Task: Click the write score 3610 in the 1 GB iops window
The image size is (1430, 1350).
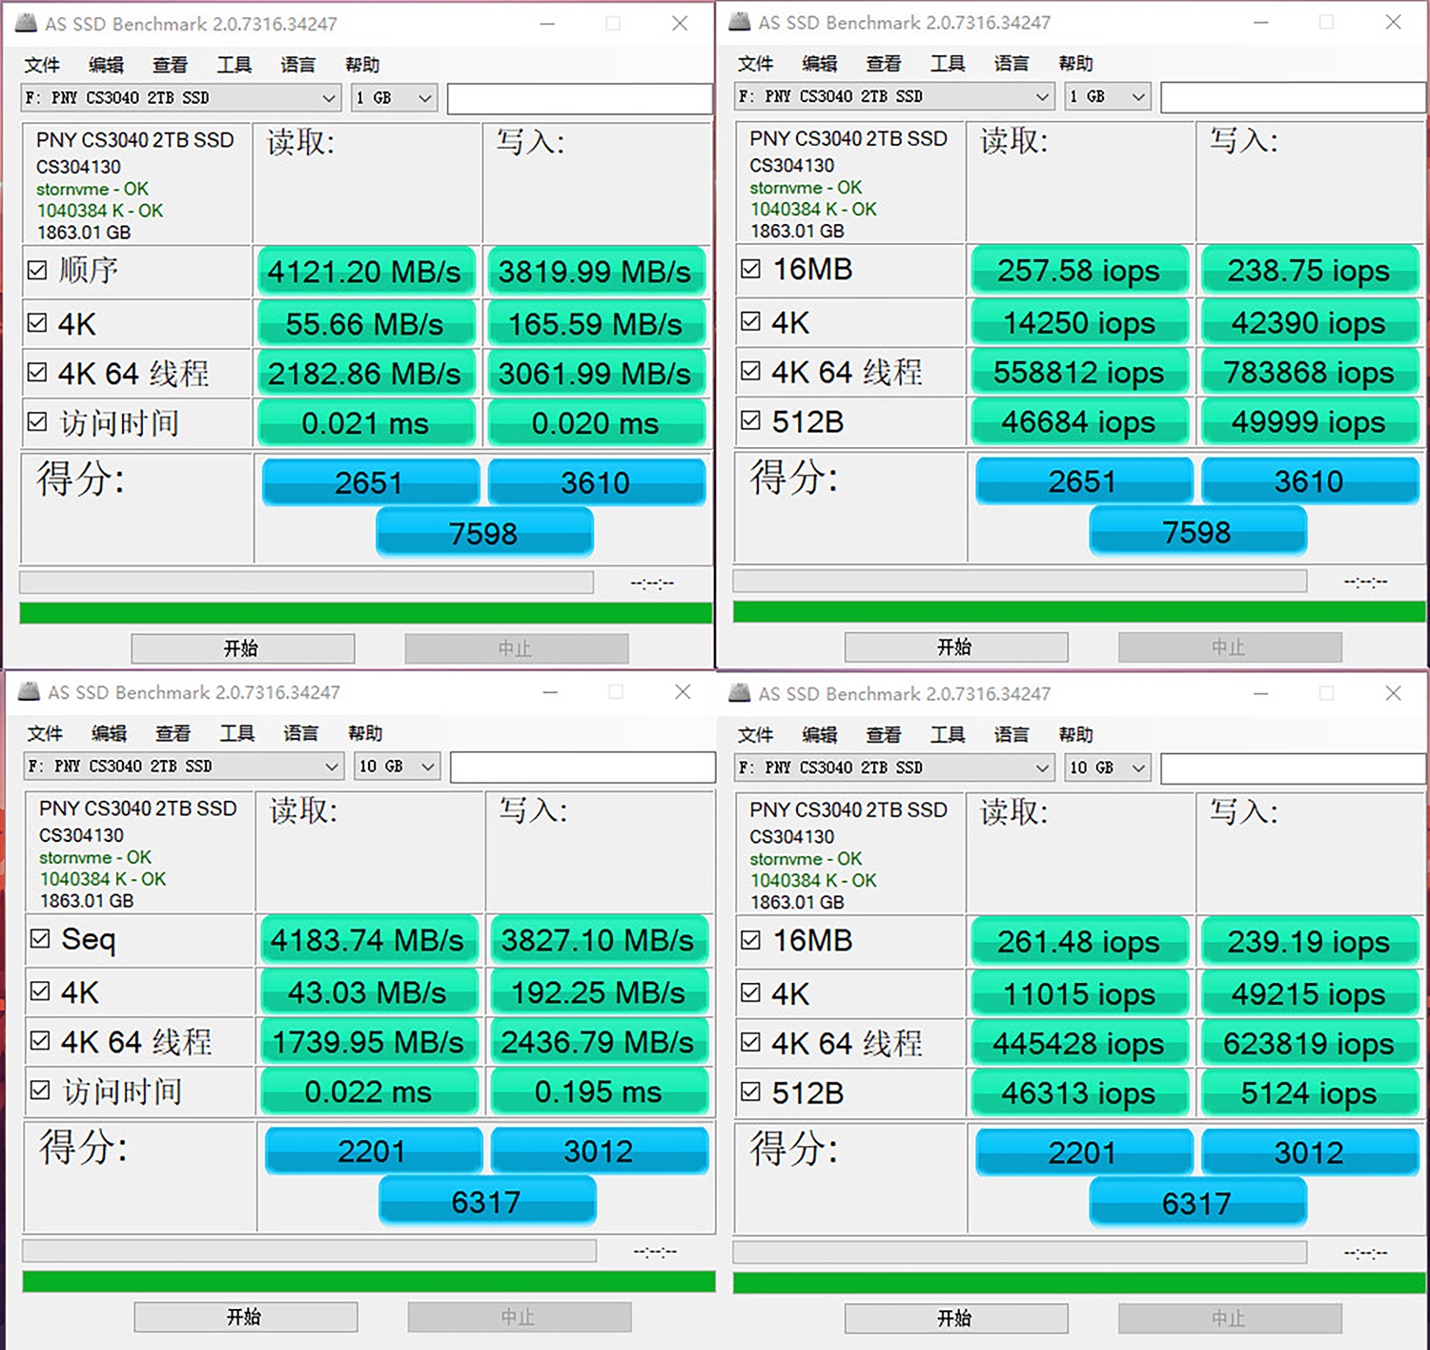Action: coord(1309,480)
